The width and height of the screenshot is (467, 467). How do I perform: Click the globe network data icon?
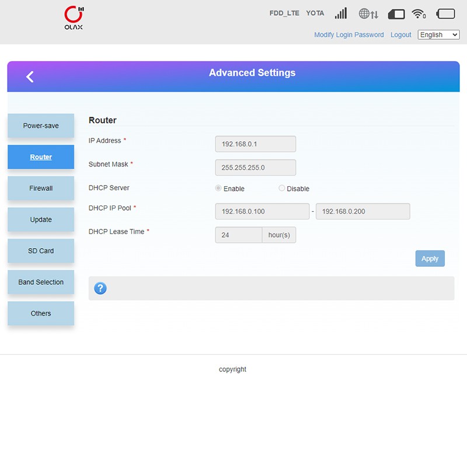(x=368, y=13)
